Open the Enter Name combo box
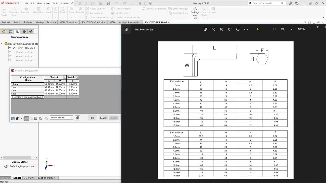The image size is (326, 183). [61, 118]
